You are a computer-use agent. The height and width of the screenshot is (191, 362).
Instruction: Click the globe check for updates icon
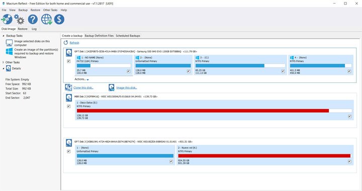pos(46,20)
